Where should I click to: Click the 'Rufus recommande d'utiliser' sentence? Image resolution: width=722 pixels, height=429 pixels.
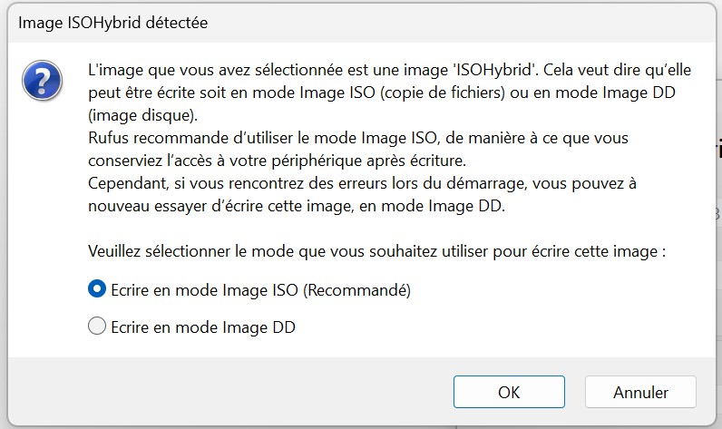click(x=358, y=149)
